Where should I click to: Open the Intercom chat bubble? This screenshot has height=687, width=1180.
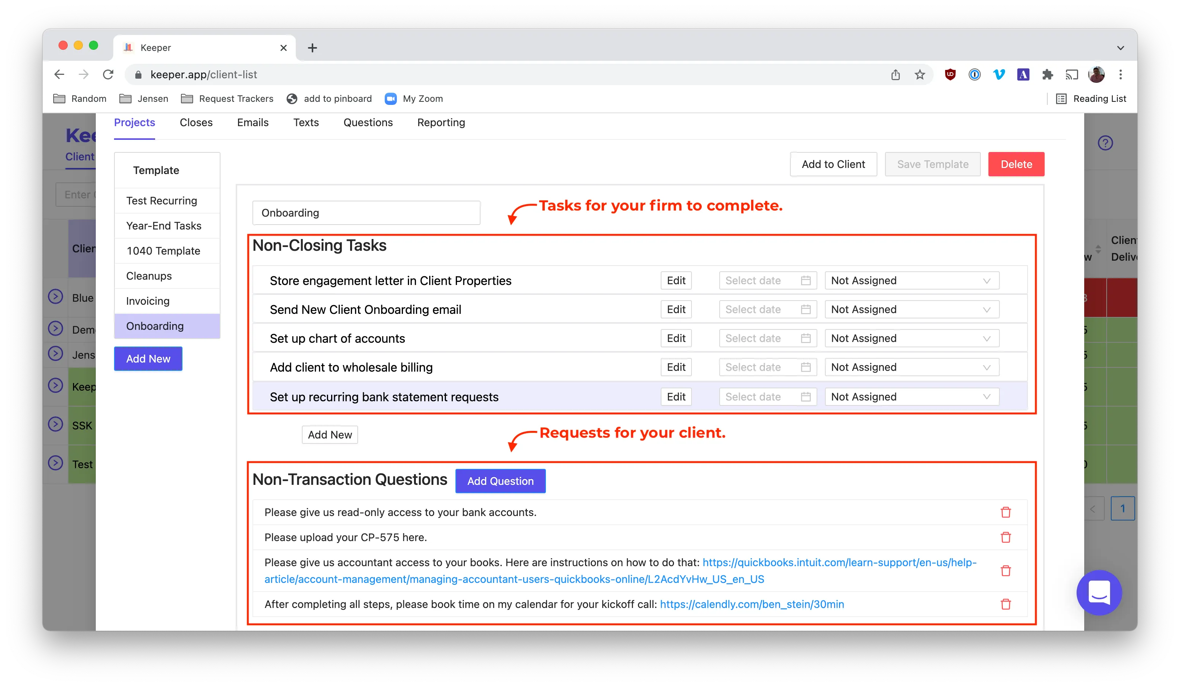click(x=1099, y=592)
